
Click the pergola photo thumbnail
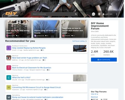(80, 48)
